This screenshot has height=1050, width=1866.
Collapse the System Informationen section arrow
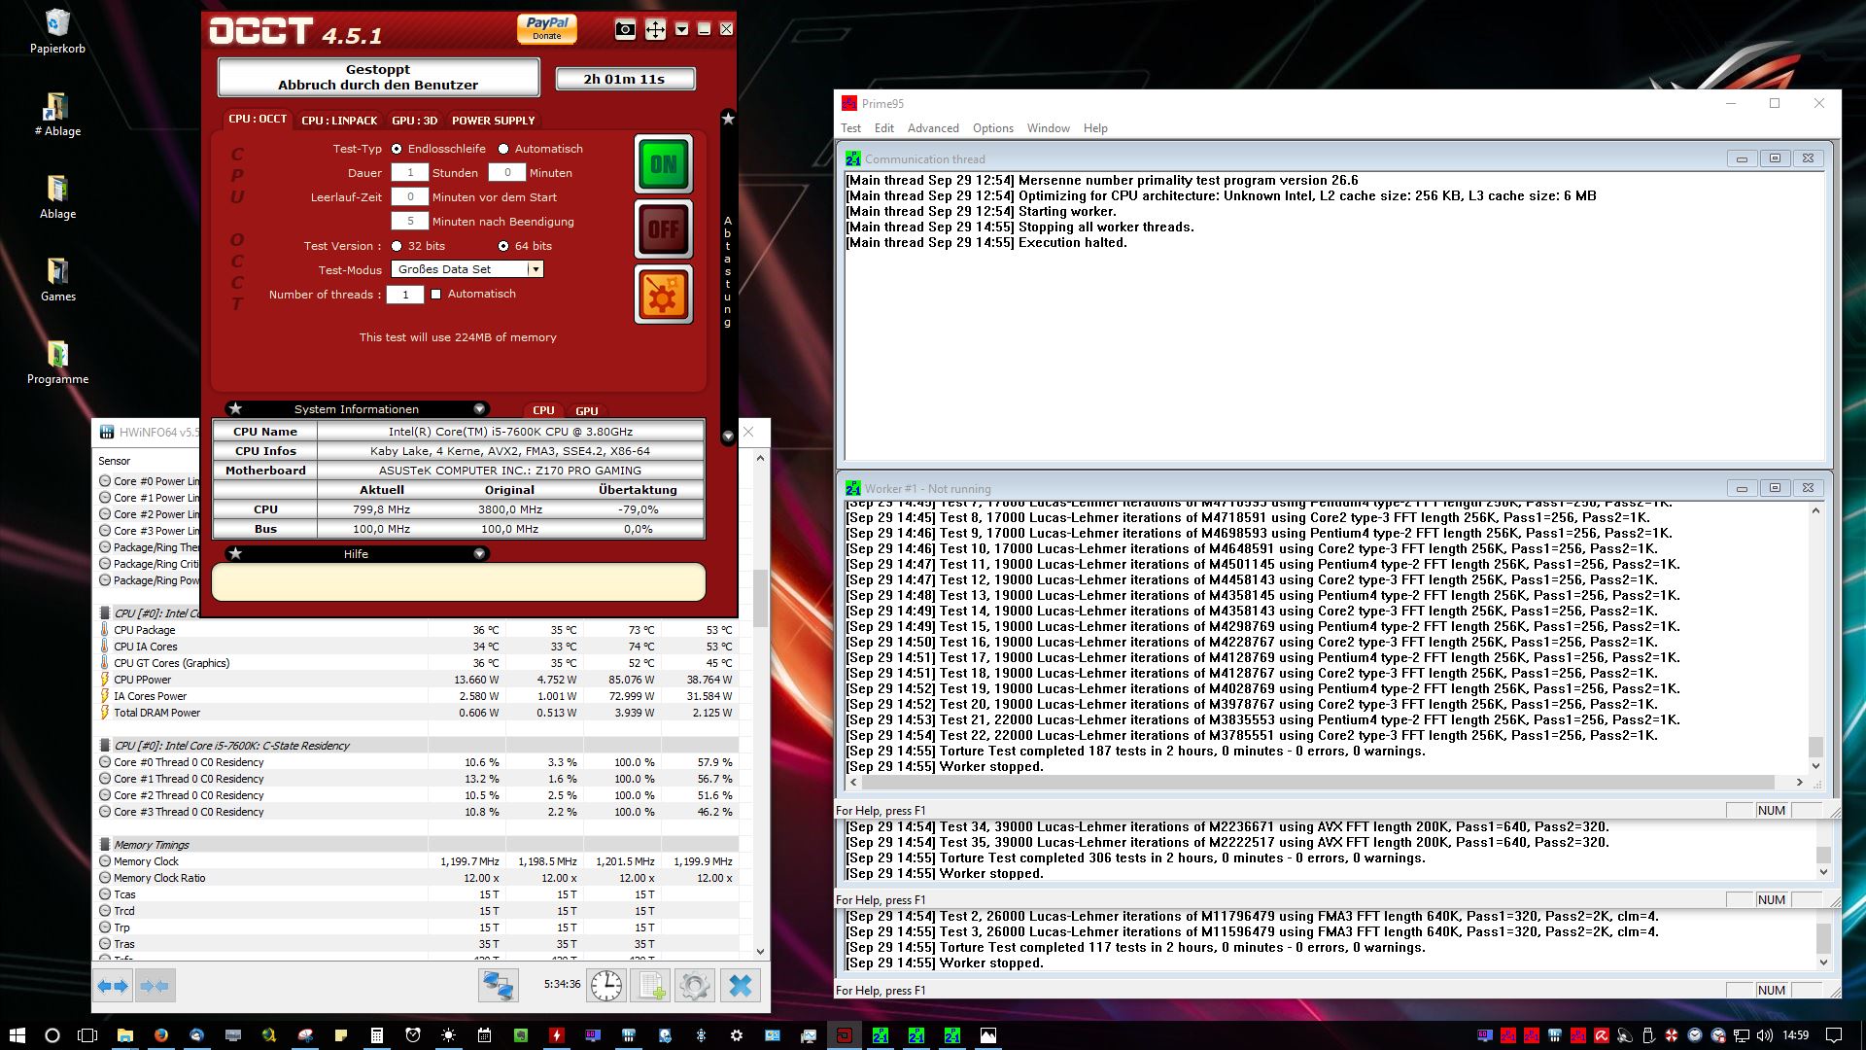pyautogui.click(x=479, y=409)
